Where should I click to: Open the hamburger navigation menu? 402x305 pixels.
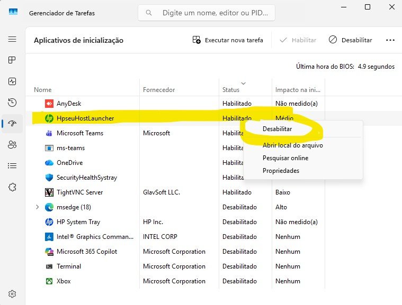pos(12,40)
